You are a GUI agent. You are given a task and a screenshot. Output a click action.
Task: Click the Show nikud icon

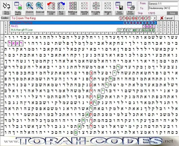point(6,6)
